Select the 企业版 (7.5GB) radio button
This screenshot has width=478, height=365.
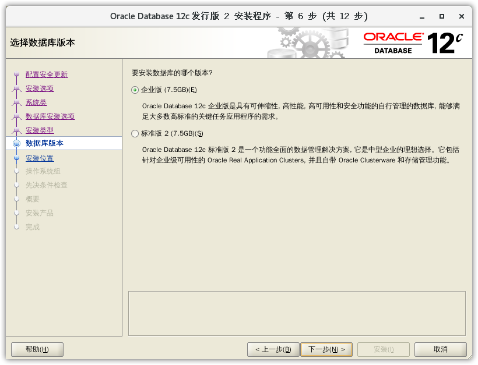coord(135,90)
